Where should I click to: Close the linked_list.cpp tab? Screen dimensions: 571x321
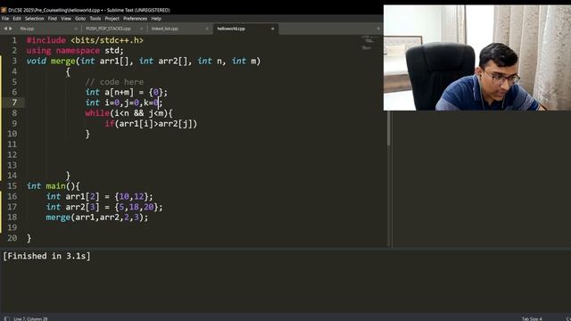click(207, 29)
